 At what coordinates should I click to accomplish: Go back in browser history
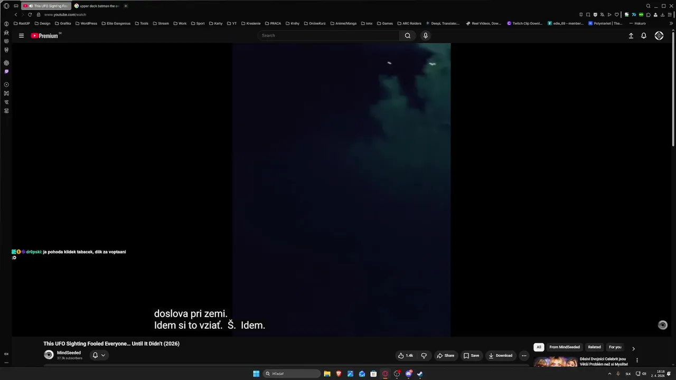click(x=16, y=14)
